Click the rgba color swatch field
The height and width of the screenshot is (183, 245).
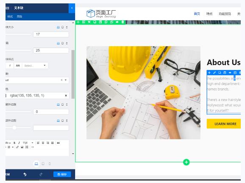click(x=37, y=96)
